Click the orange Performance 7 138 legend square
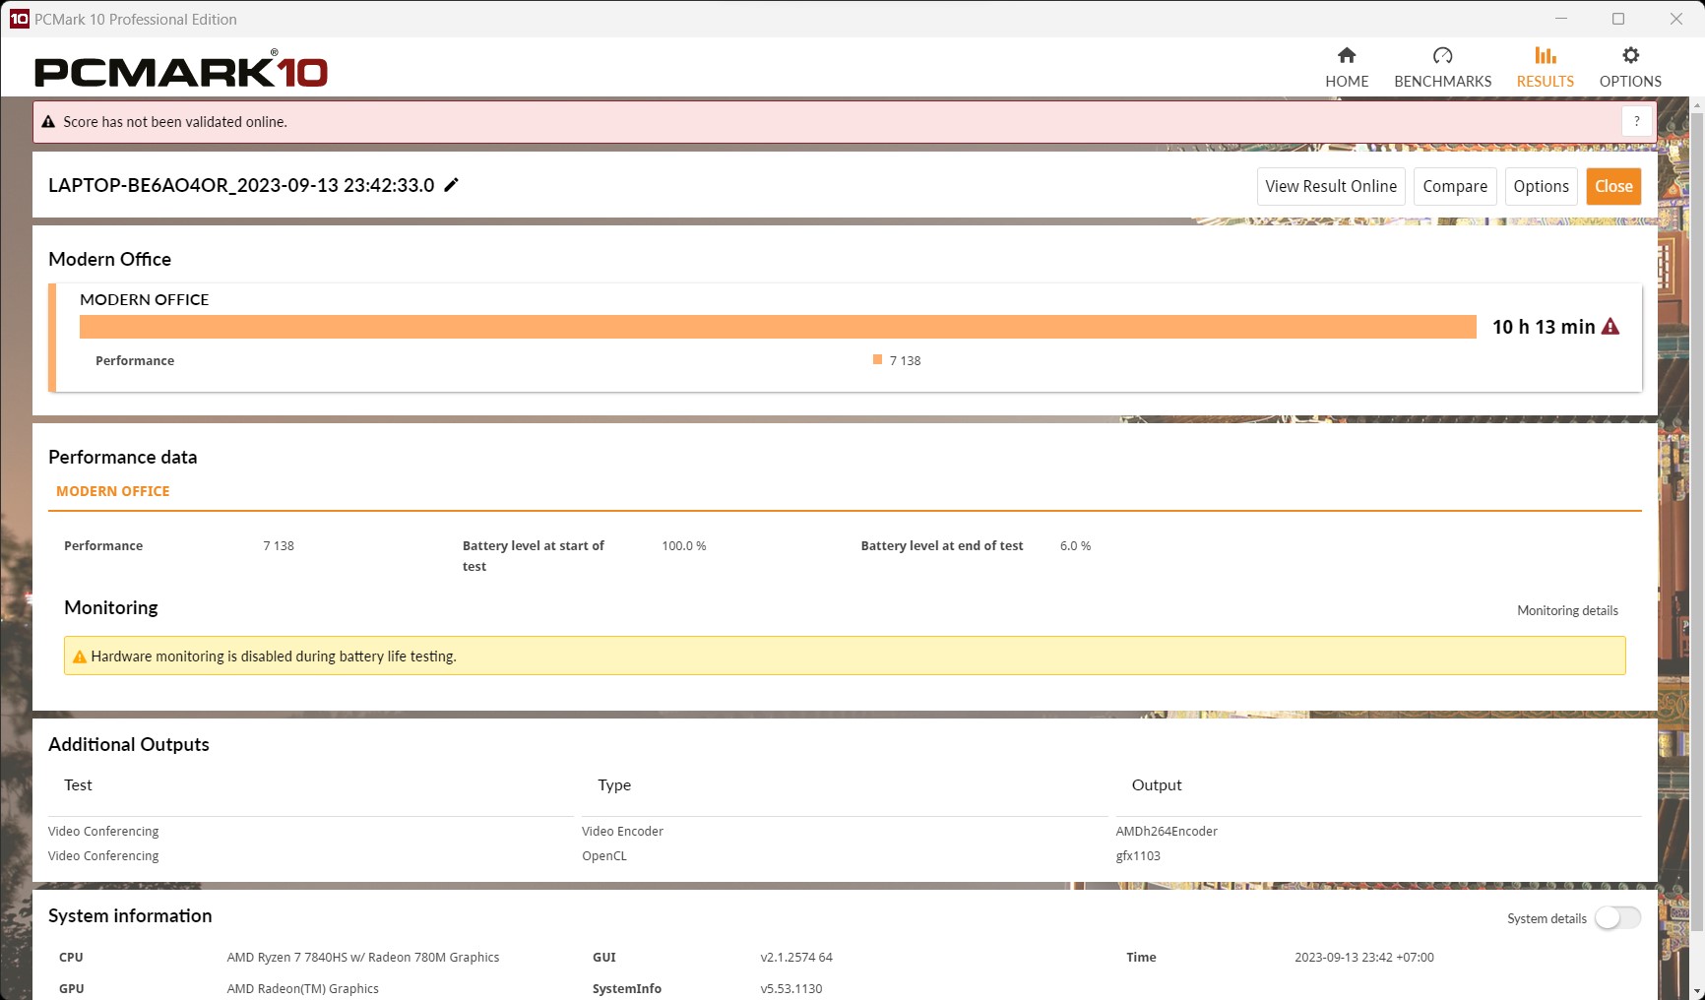This screenshot has width=1705, height=1000. 877,360
